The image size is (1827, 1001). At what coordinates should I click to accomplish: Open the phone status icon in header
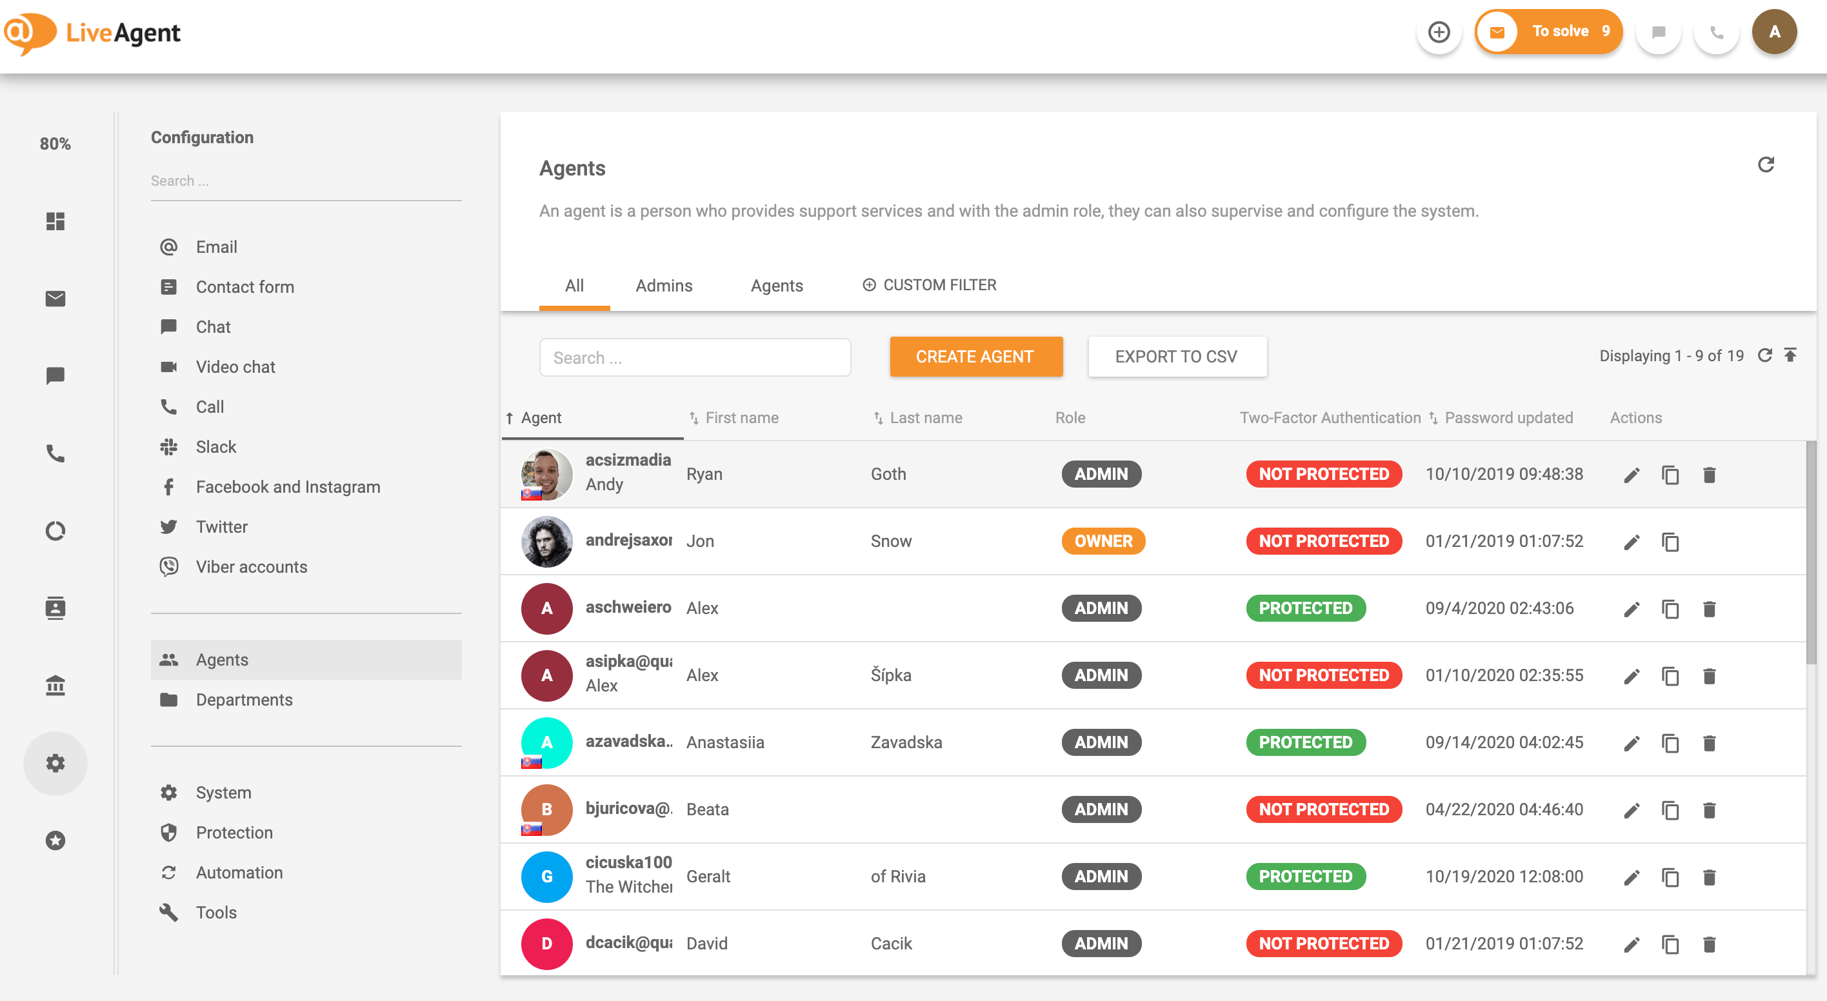1716,32
